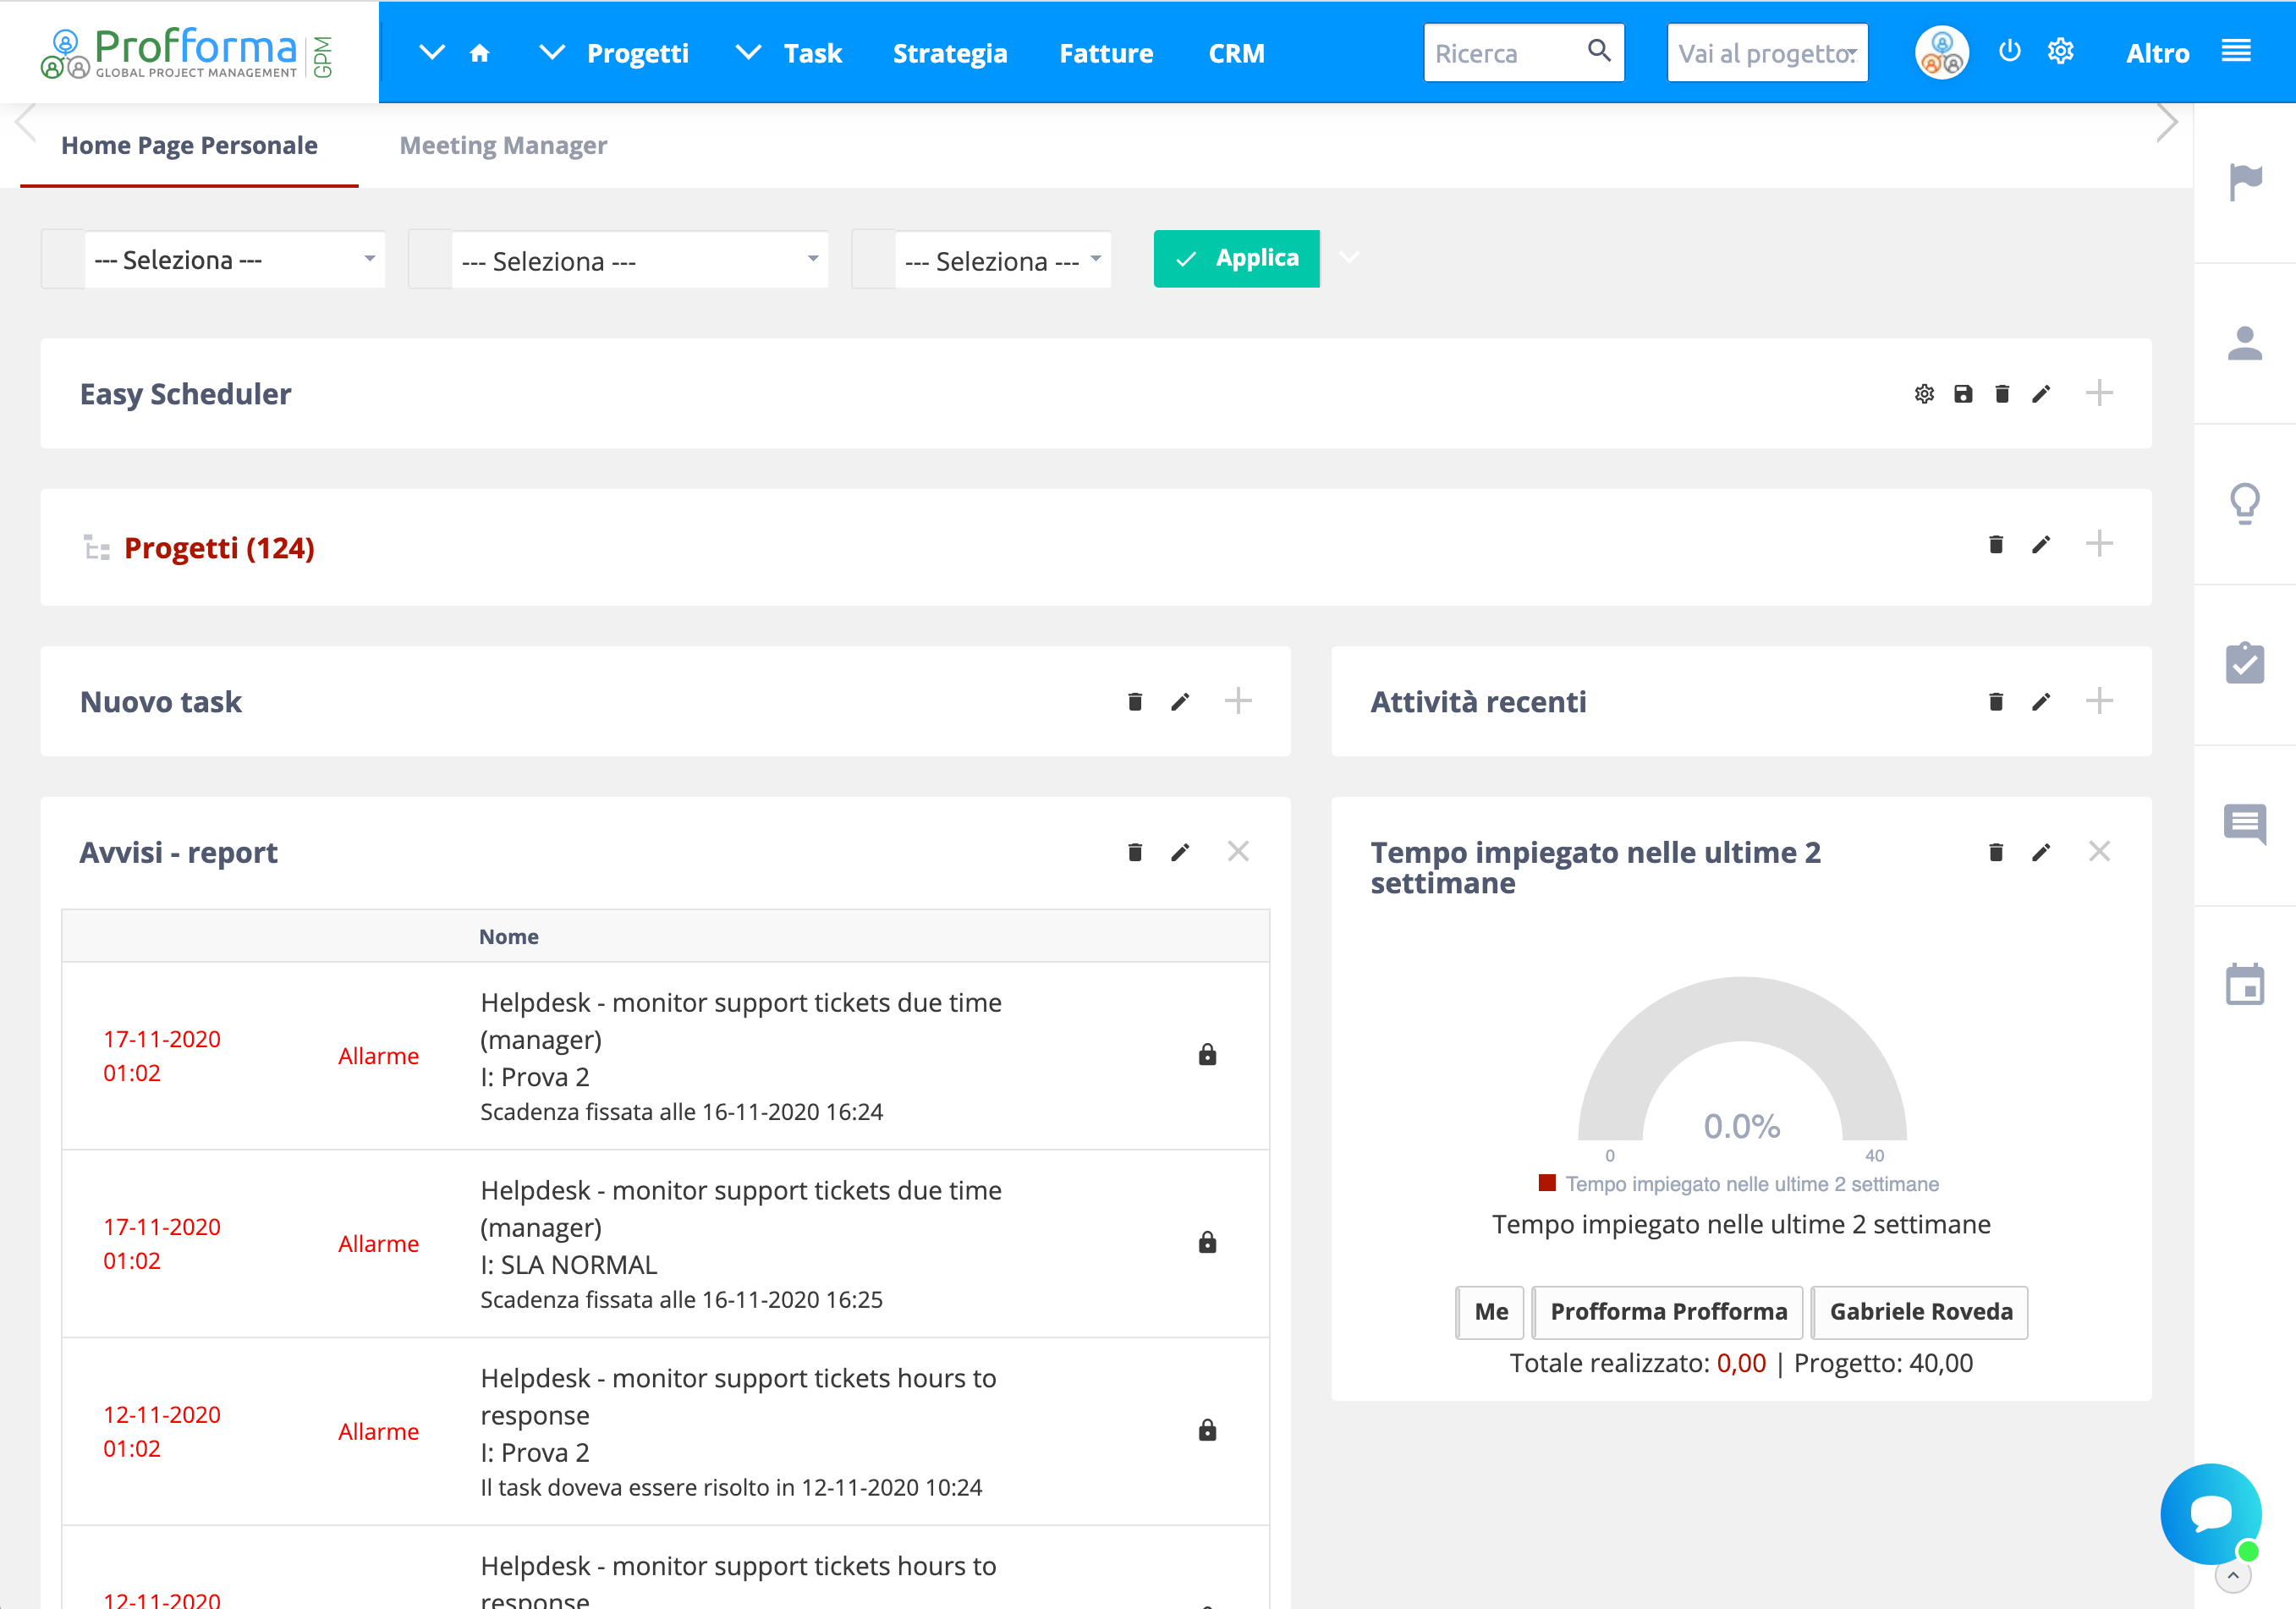The width and height of the screenshot is (2296, 1609).
Task: Delete the Progetti widget via trash icon
Action: coord(1996,545)
